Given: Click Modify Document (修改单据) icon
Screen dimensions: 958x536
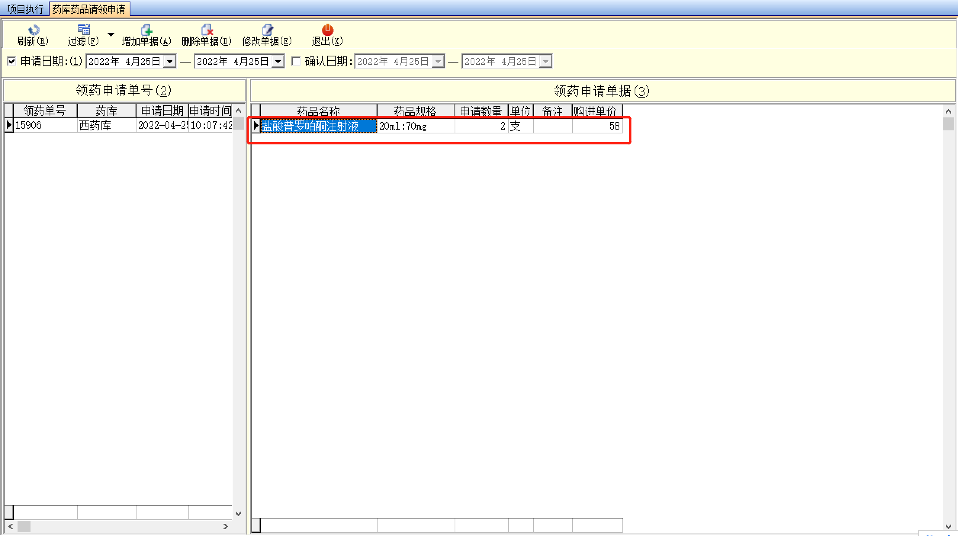Looking at the screenshot, I should coord(267,30).
